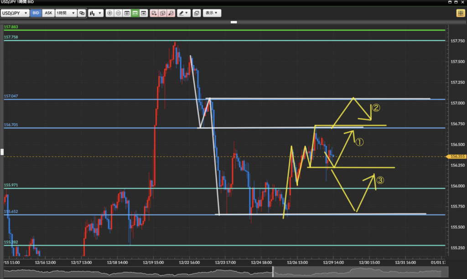Screen dimensions: 467x279
Task: Switch price display to ASK
Action: (48, 13)
